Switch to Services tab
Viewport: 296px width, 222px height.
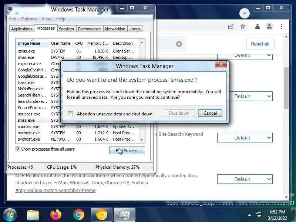click(66, 29)
